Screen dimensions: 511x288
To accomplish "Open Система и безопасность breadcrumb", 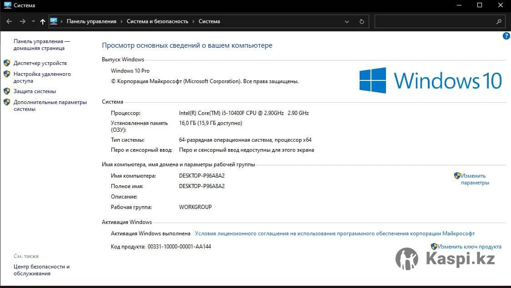I will coord(157,21).
